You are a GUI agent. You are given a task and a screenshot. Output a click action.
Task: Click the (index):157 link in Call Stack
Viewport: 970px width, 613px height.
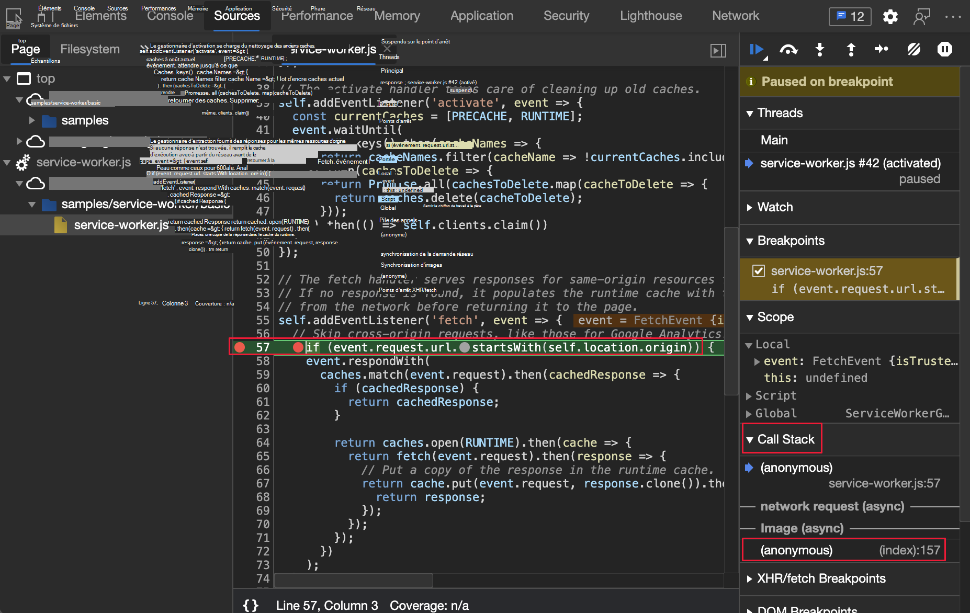pos(910,550)
